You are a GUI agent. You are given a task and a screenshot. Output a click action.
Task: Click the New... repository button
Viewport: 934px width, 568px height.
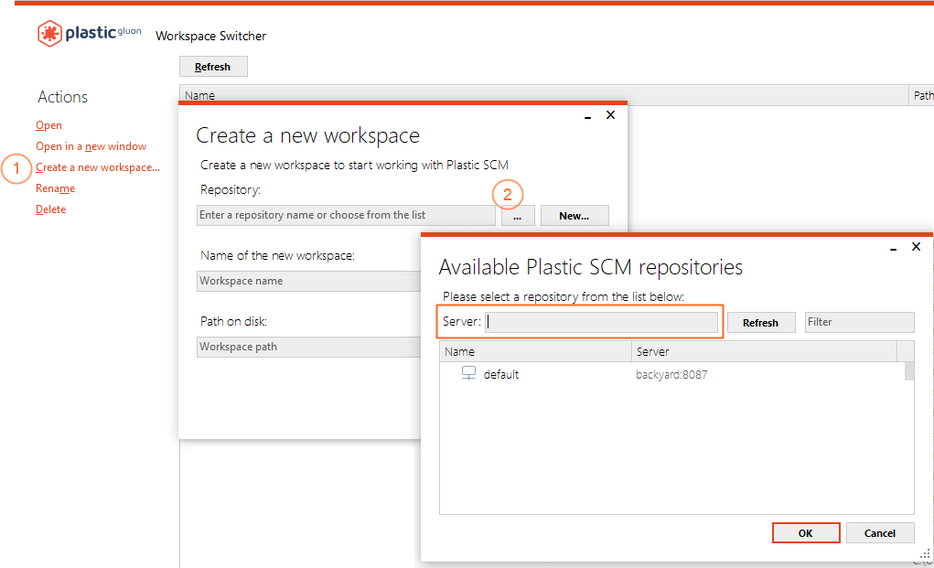tap(574, 216)
